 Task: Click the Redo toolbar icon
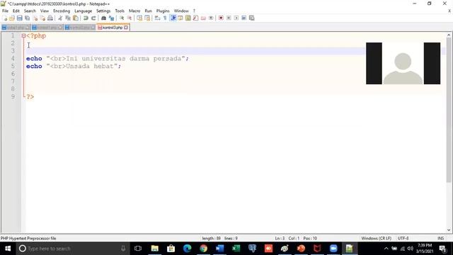click(x=93, y=18)
